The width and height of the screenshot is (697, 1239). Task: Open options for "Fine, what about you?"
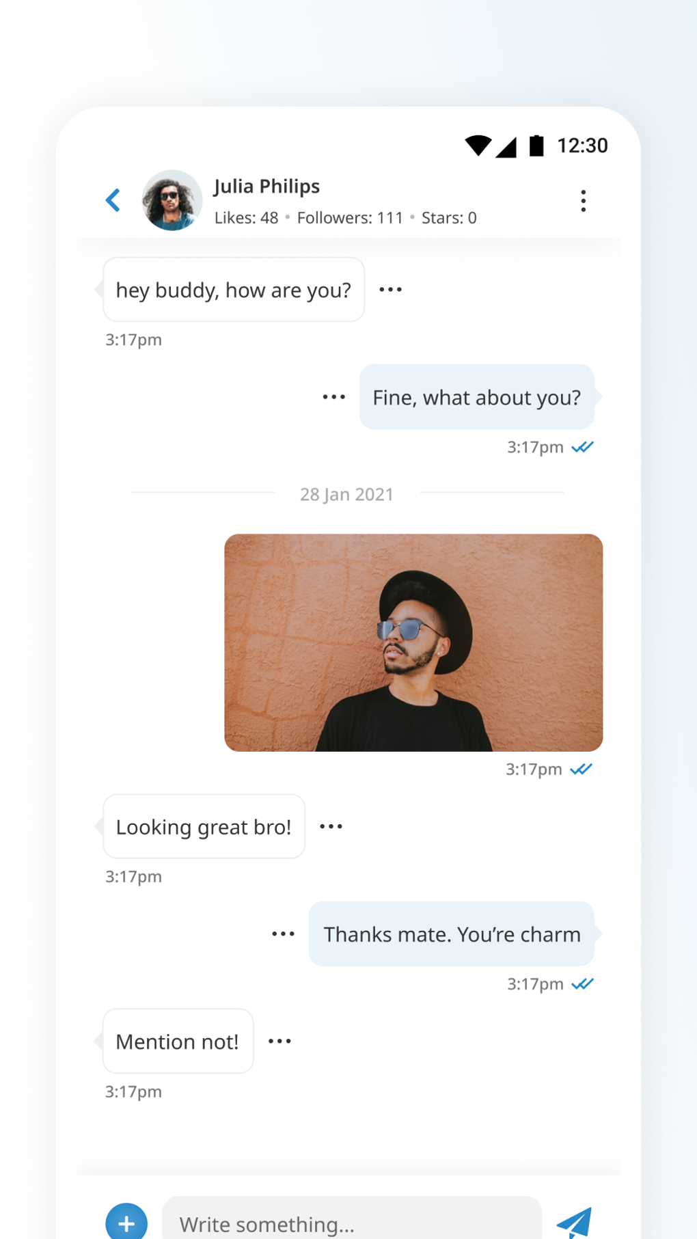pos(333,397)
